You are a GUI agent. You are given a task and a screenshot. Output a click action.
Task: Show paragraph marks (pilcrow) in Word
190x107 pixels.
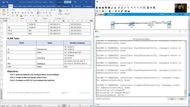pos(51,15)
